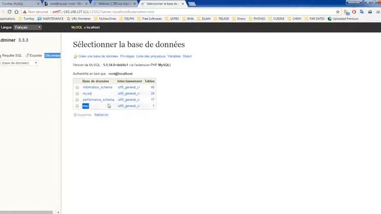Bookmark this page with the star icon

[338, 12]
